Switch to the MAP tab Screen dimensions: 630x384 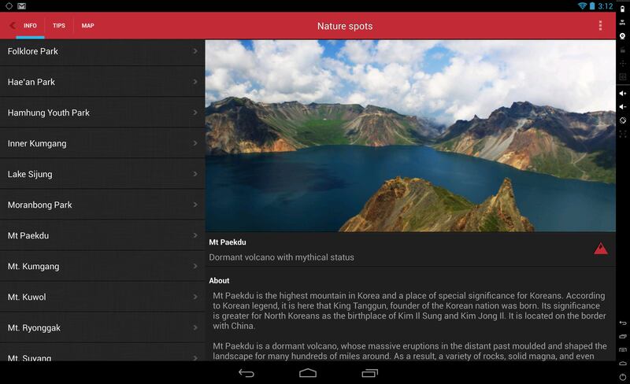(x=87, y=26)
